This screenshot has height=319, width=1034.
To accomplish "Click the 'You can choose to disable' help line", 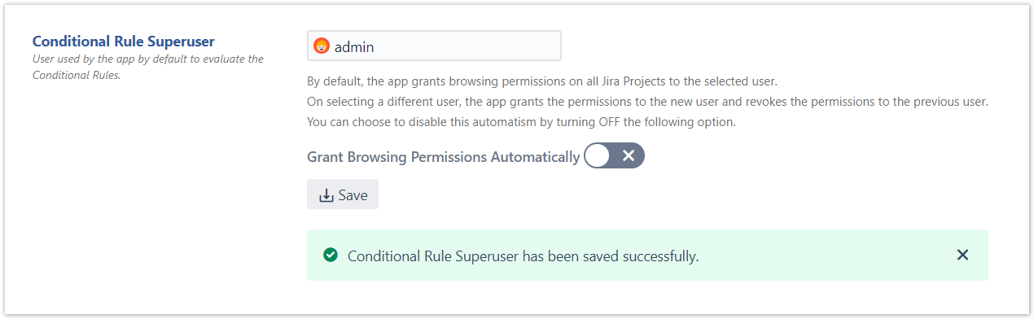I will pos(521,122).
